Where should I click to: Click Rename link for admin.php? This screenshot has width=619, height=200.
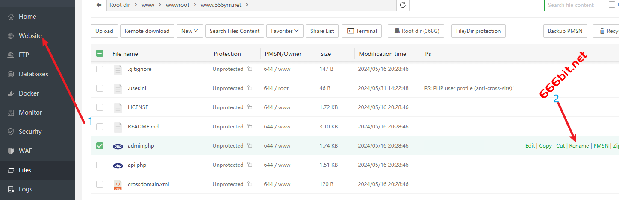[579, 146]
